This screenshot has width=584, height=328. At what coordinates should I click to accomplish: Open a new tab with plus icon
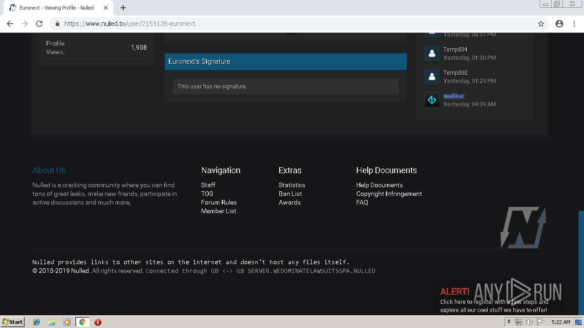[123, 8]
